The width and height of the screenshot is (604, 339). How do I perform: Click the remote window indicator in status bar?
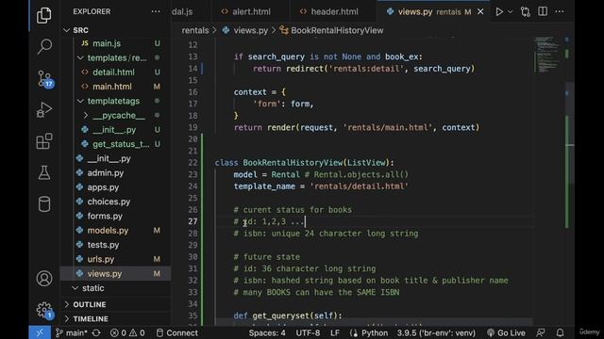[x=40, y=332]
